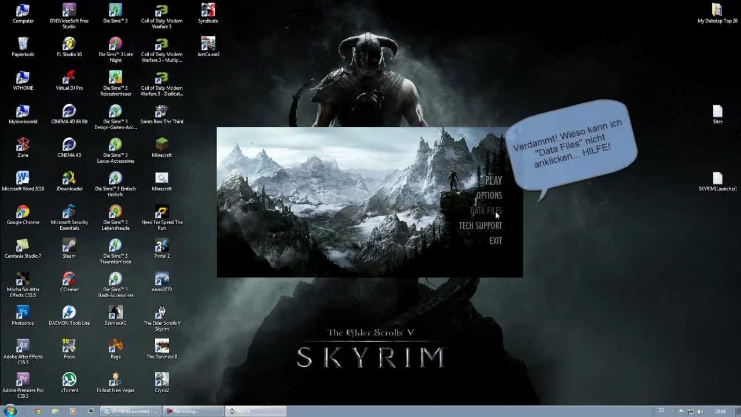Viewport: 741px width, 417px height.
Task: Select the Syndicate desktop icon
Action: coord(208,14)
